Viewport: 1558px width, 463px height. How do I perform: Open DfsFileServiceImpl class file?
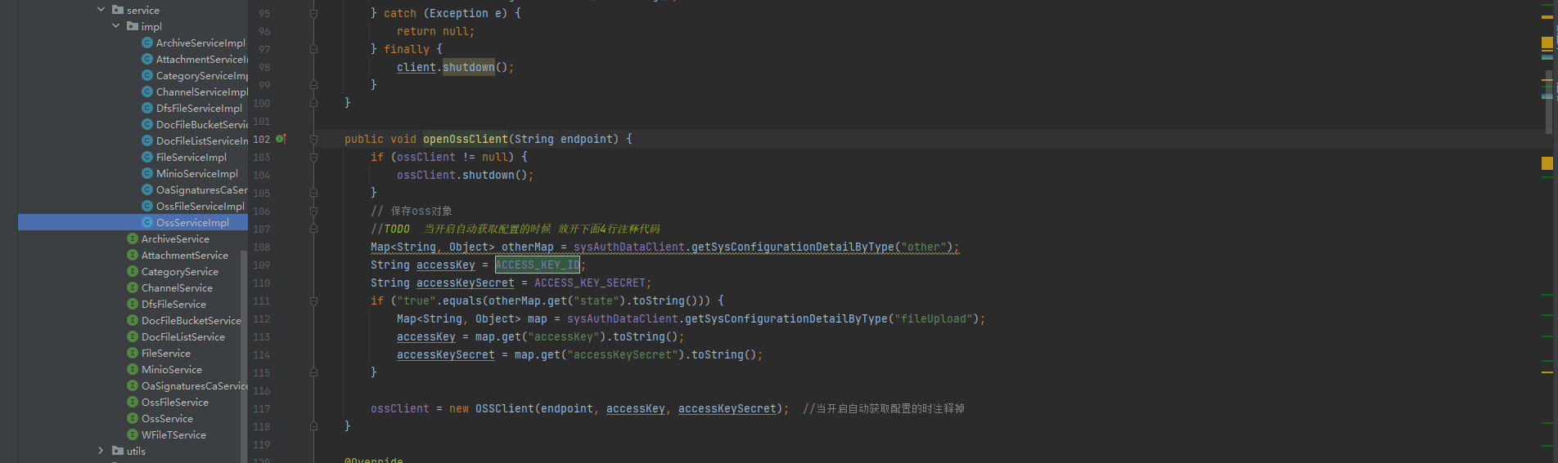(x=199, y=108)
